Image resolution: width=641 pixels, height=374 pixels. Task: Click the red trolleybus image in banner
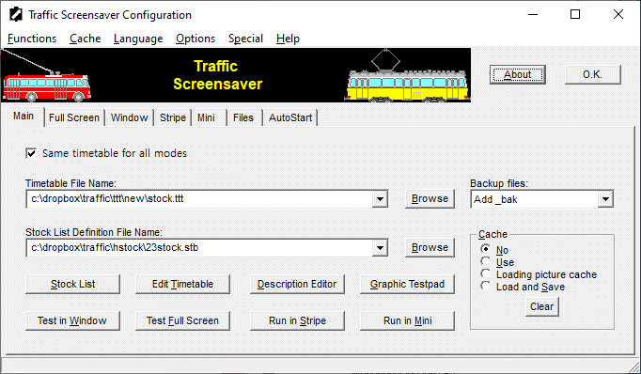[x=47, y=86]
